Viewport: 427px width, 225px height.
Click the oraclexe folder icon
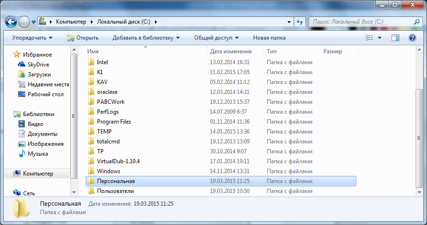[x=91, y=92]
